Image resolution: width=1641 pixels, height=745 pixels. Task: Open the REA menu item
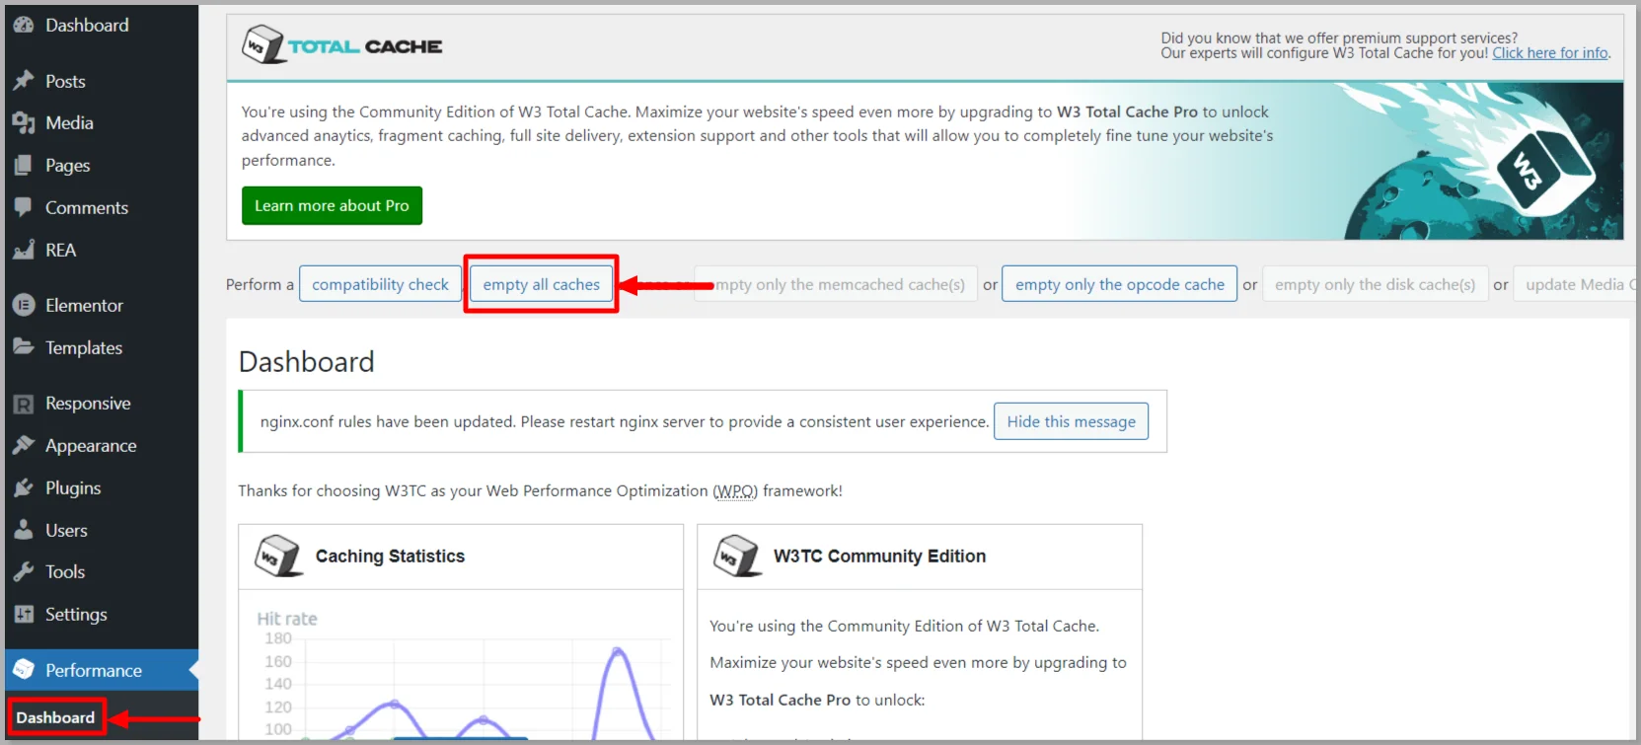[x=101, y=251]
